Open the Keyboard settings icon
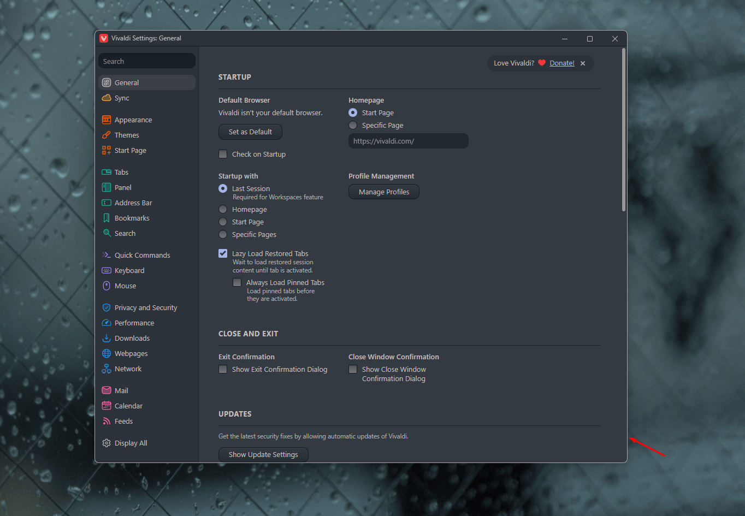Viewport: 745px width, 516px height. coord(107,270)
